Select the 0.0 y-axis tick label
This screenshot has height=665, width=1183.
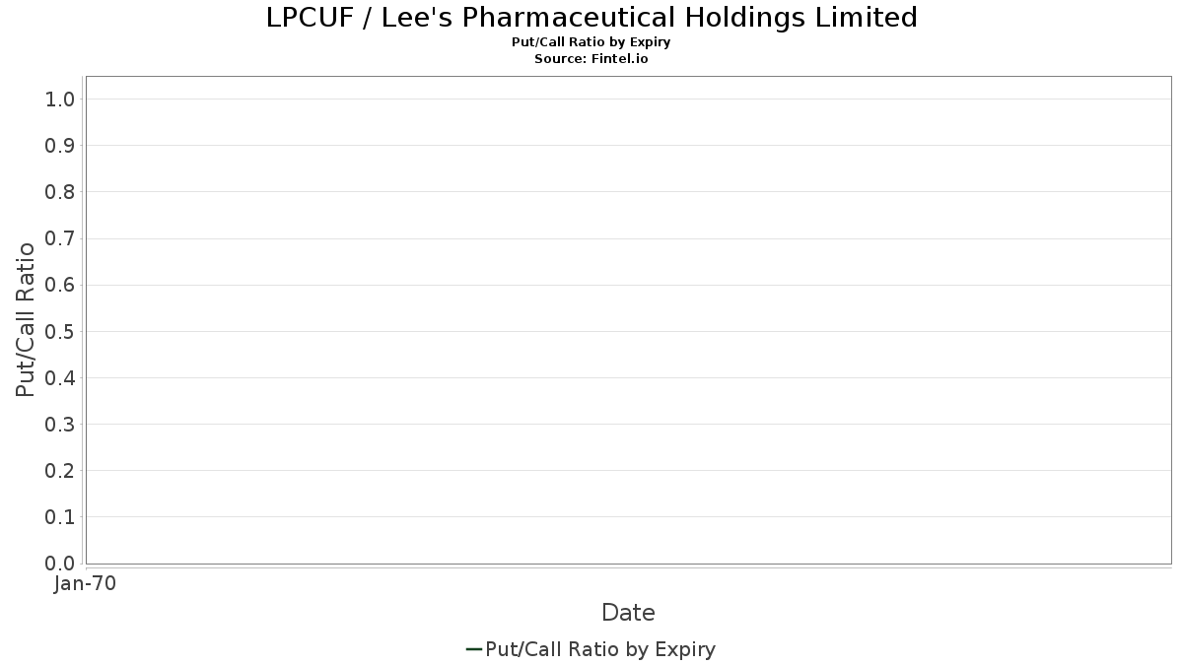[60, 563]
